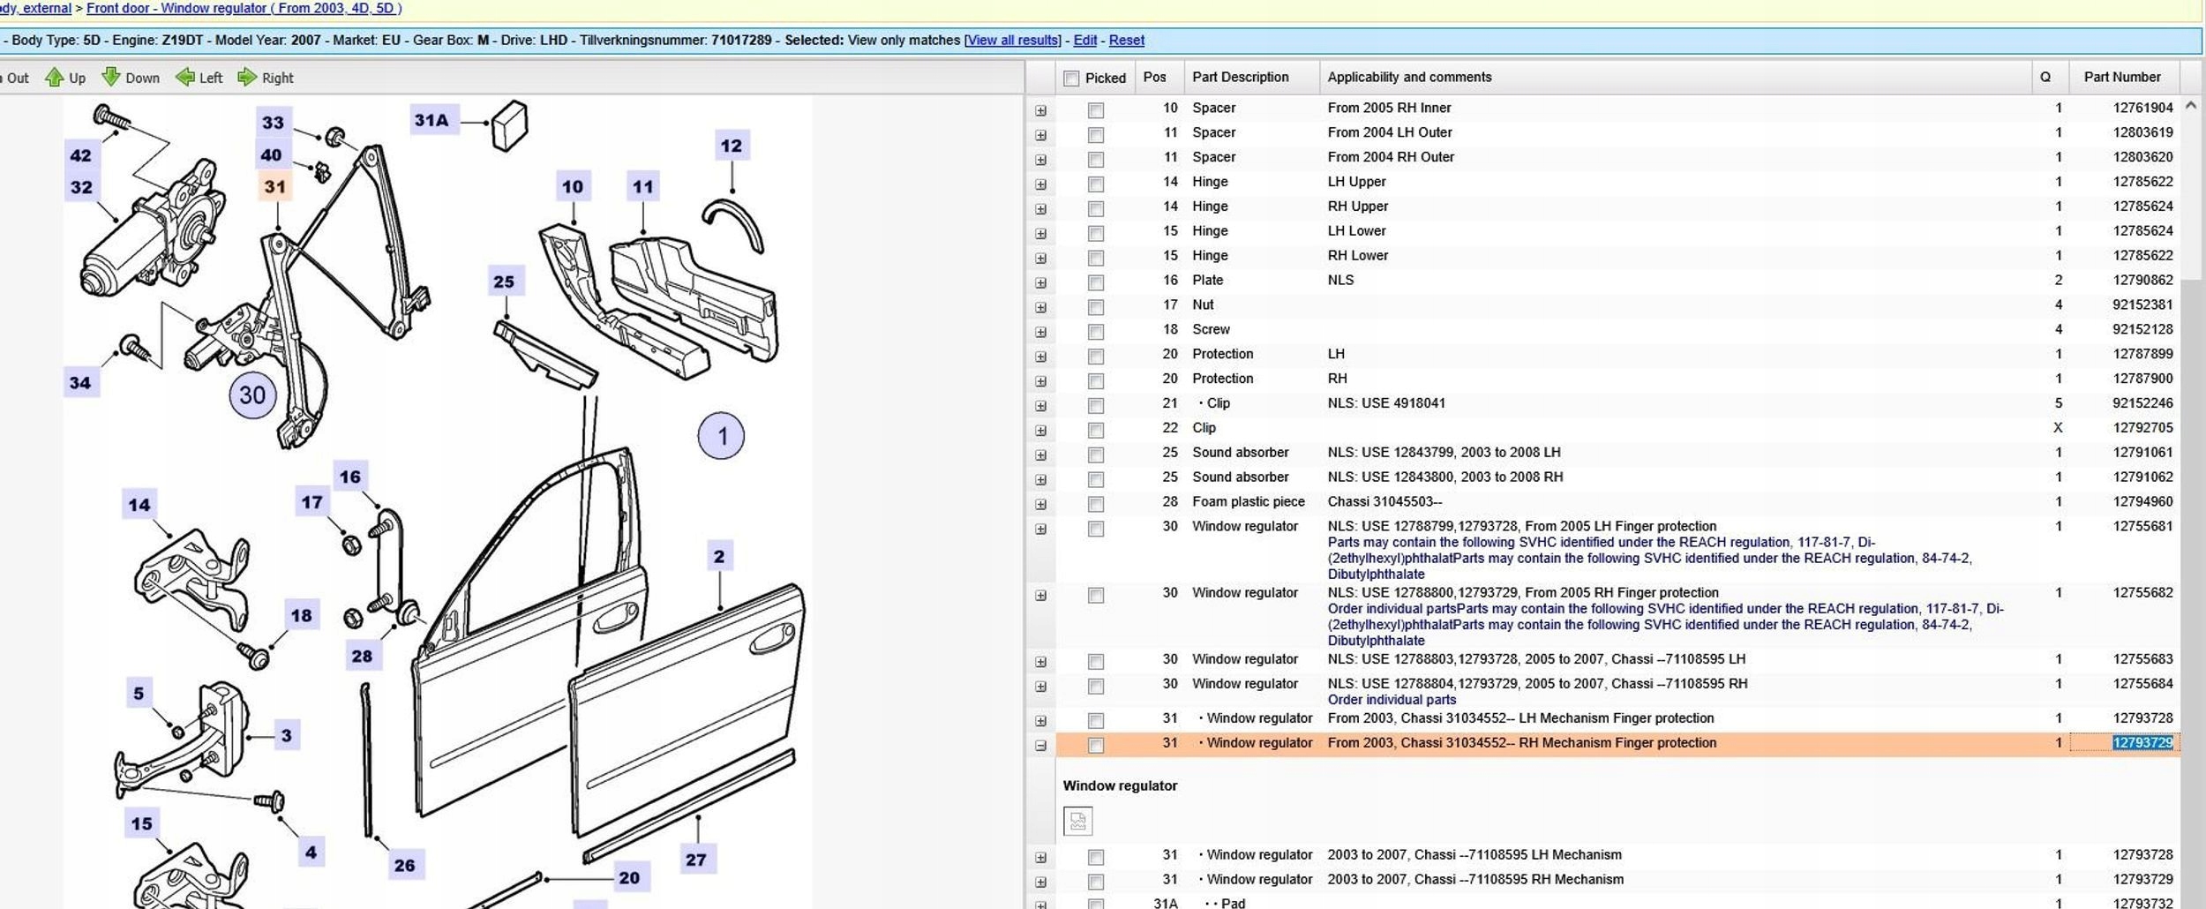Sort by Part Description column header

click(x=1240, y=78)
